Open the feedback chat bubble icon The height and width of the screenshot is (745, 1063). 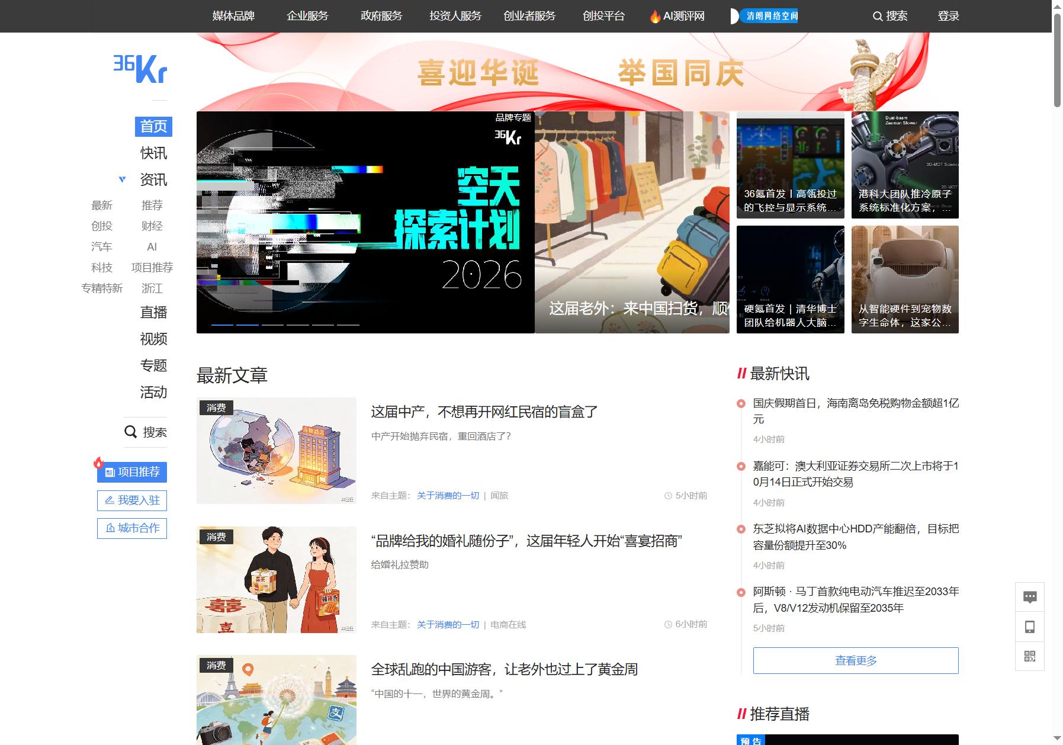pos(1030,597)
